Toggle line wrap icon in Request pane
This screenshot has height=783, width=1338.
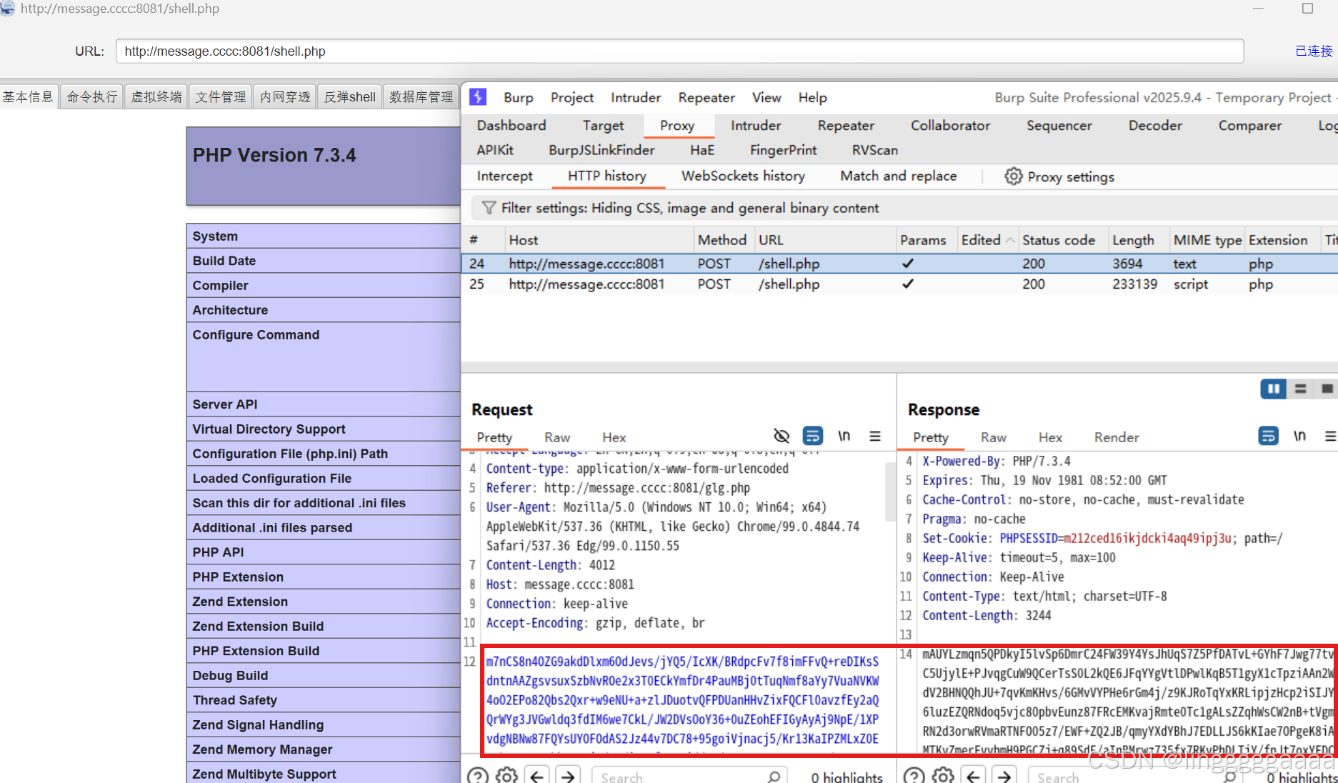[x=813, y=436]
